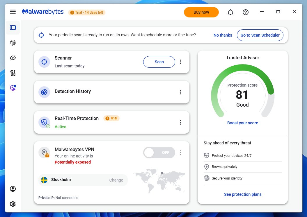
Task: Open Browse privately item
Action: tap(243, 167)
